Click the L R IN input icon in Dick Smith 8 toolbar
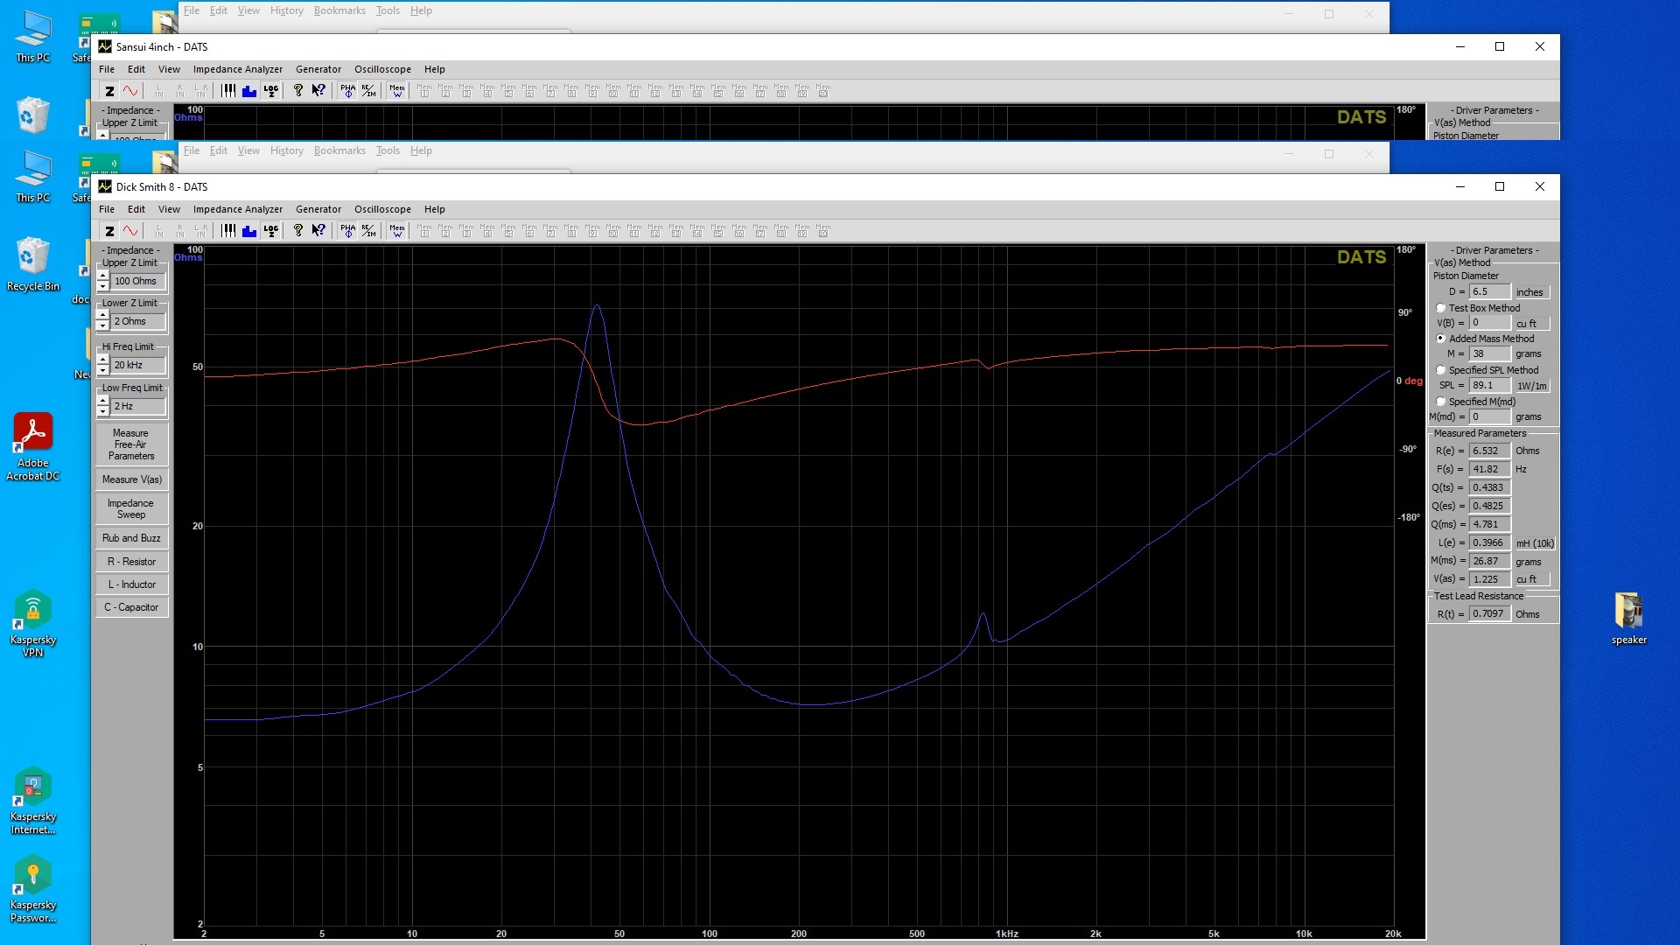1680x945 pixels. (x=201, y=231)
